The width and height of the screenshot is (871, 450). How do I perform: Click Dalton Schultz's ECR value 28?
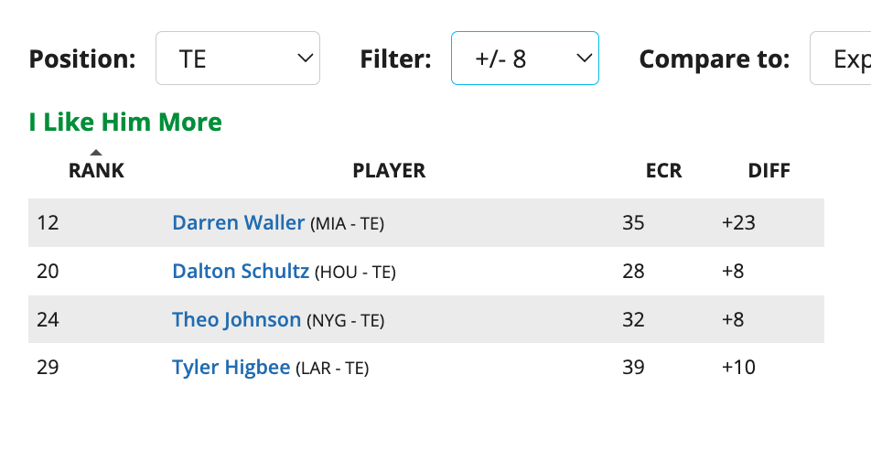point(632,271)
